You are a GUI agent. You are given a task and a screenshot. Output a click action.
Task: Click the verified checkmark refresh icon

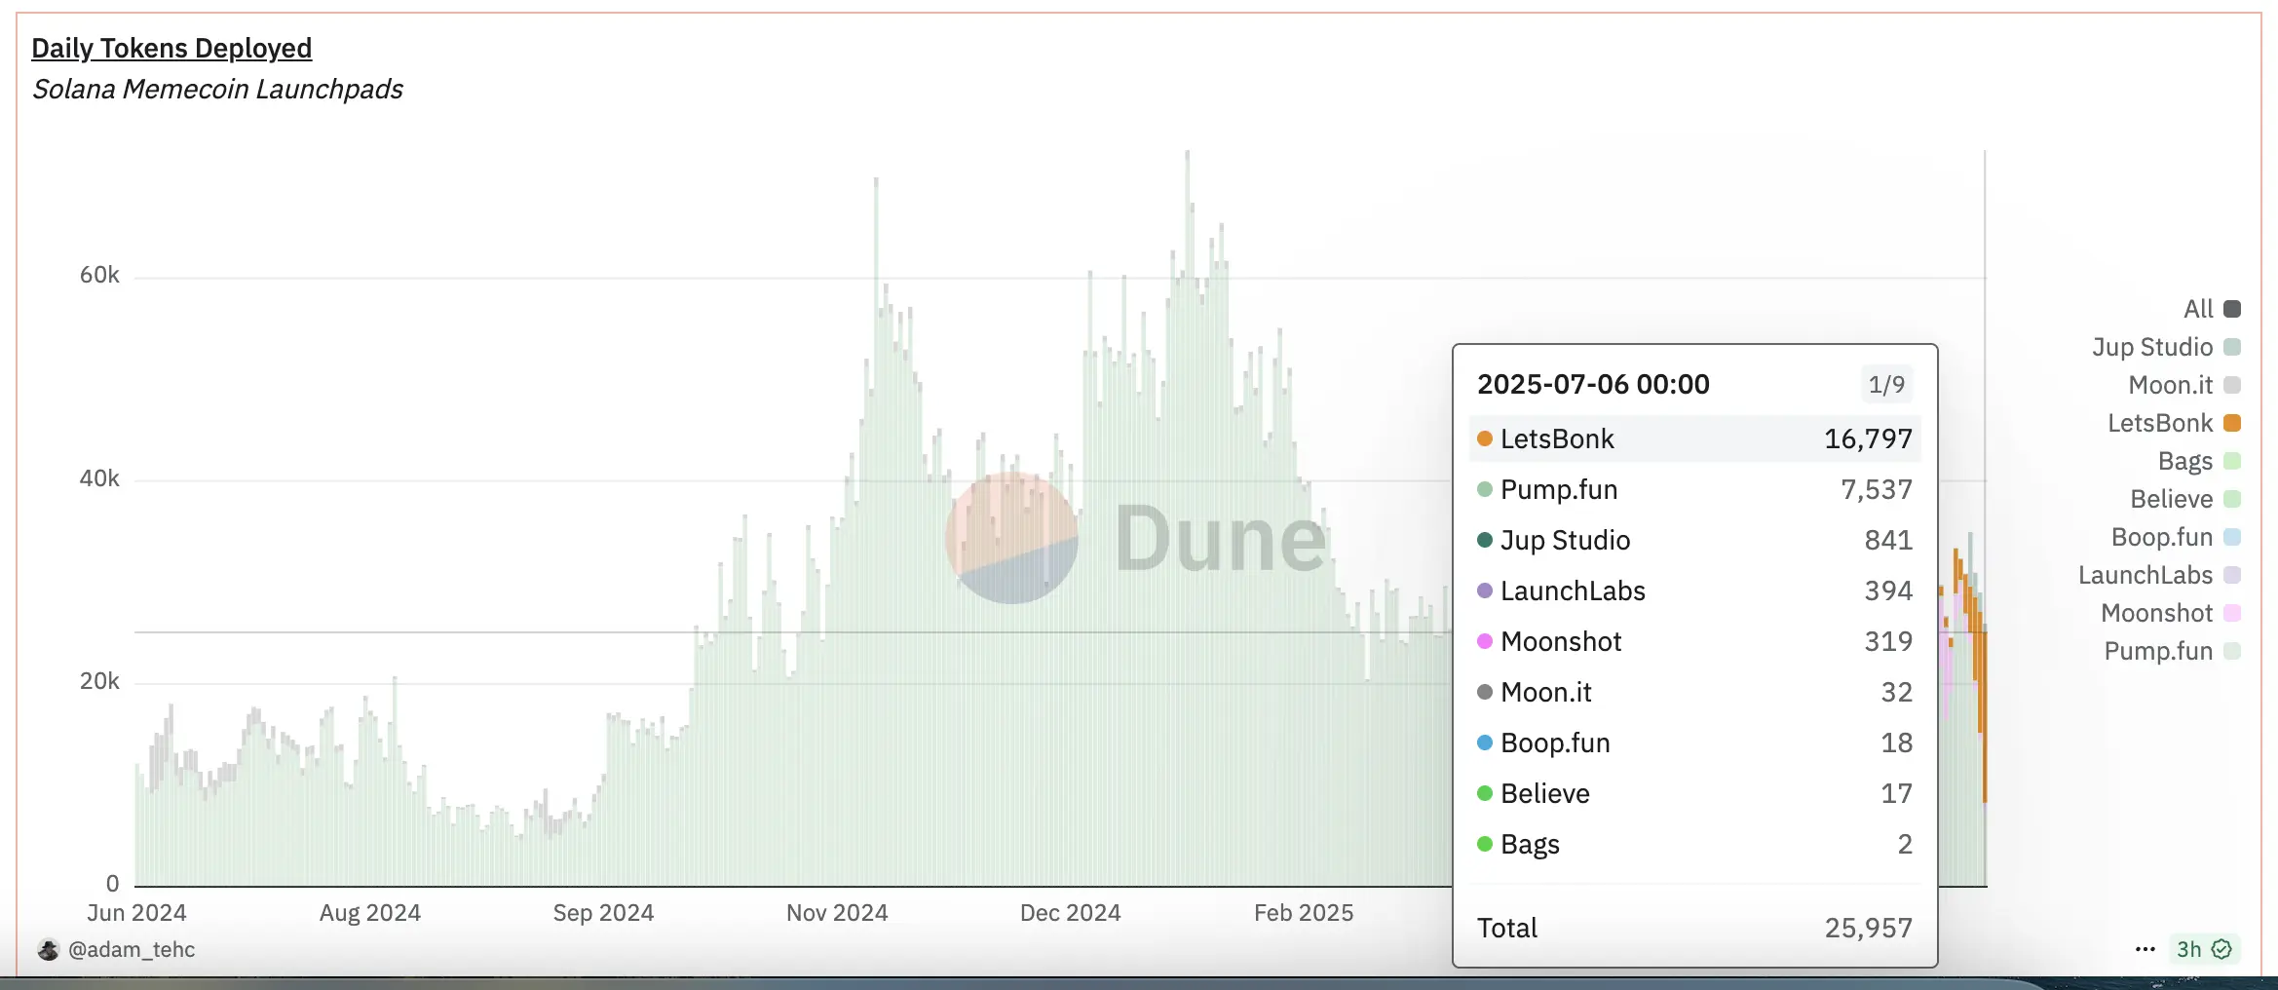tap(2222, 949)
